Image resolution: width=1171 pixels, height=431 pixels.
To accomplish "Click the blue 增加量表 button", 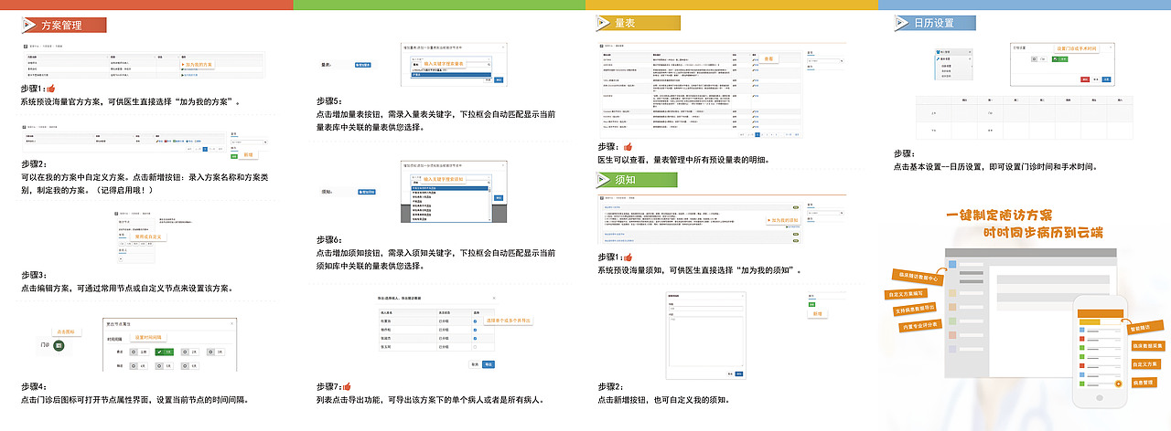I will coord(363,65).
